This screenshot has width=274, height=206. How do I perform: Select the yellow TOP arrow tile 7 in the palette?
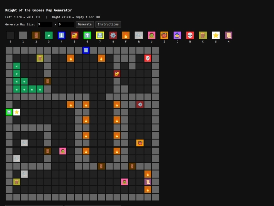(100, 35)
